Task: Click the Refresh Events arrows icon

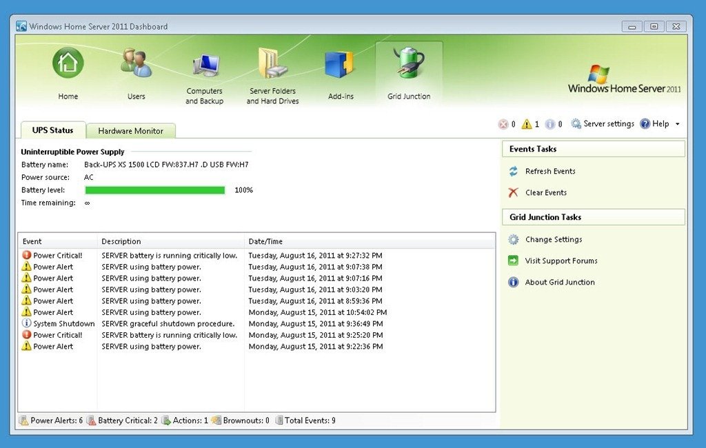Action: coord(513,171)
